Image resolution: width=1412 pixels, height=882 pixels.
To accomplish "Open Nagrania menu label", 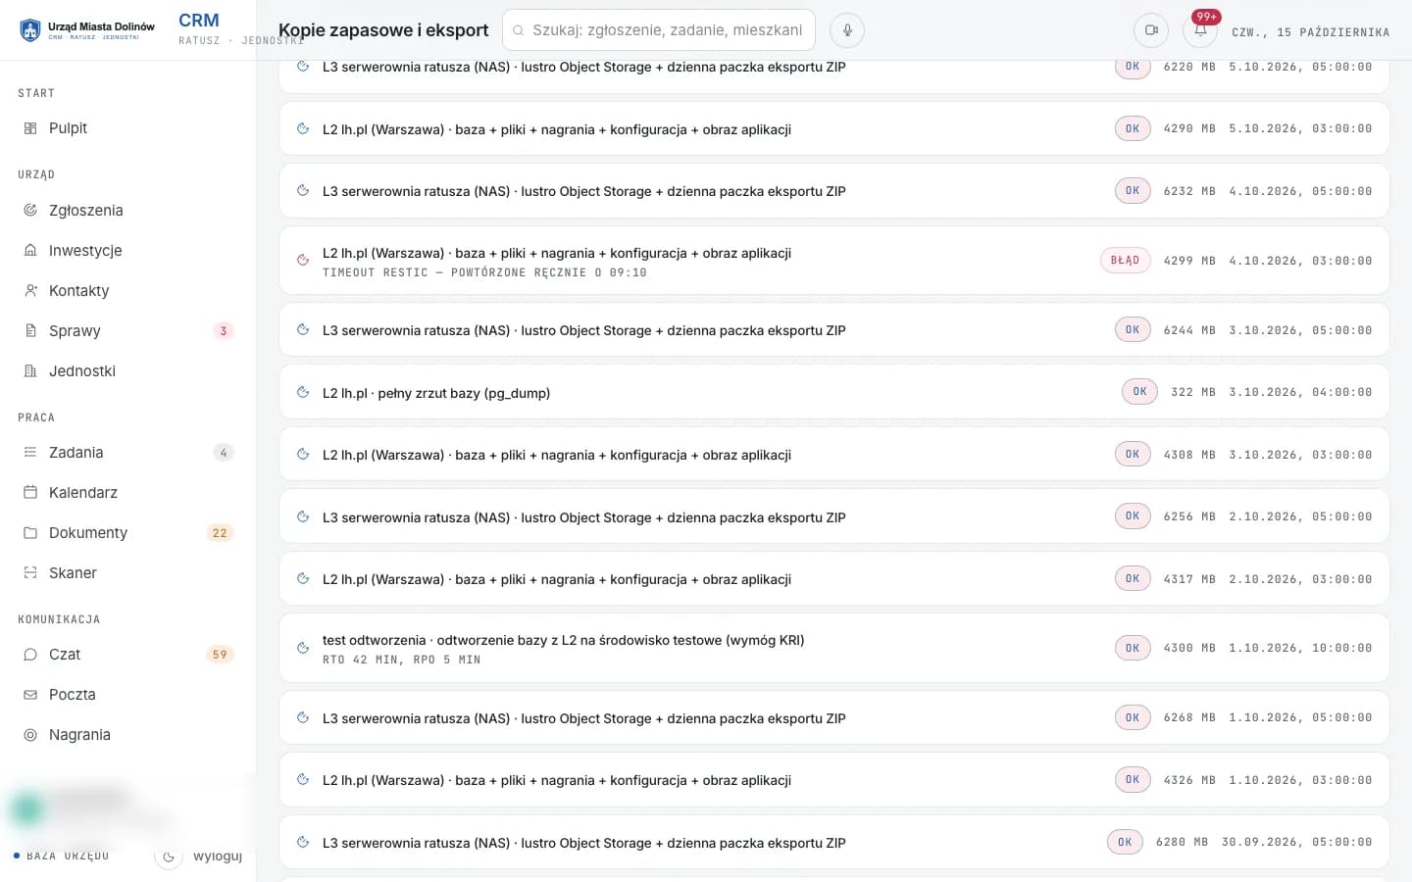I will pos(79,734).
